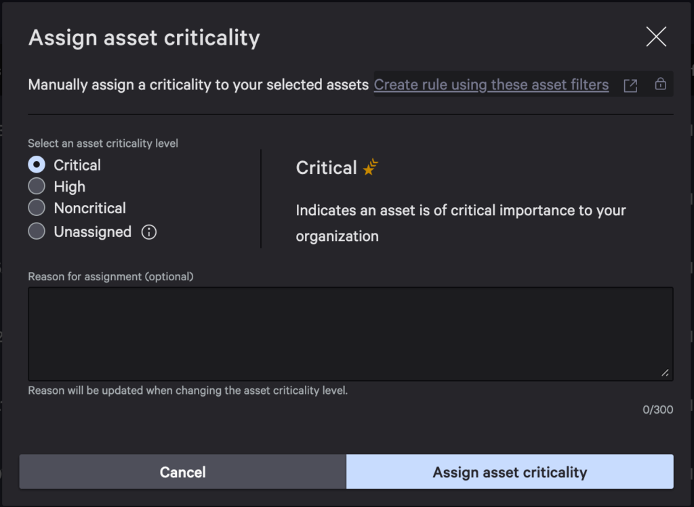This screenshot has height=507, width=694.
Task: Select the Critical radio button
Action: [37, 164]
